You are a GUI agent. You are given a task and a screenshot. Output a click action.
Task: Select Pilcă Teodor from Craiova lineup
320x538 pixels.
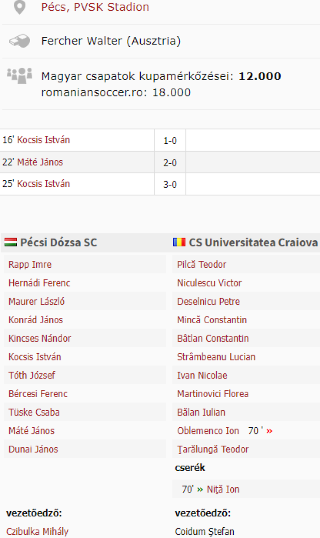point(202,265)
